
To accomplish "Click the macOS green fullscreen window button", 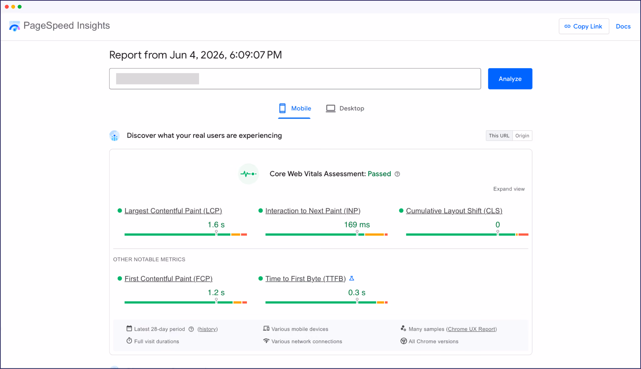I will [20, 7].
